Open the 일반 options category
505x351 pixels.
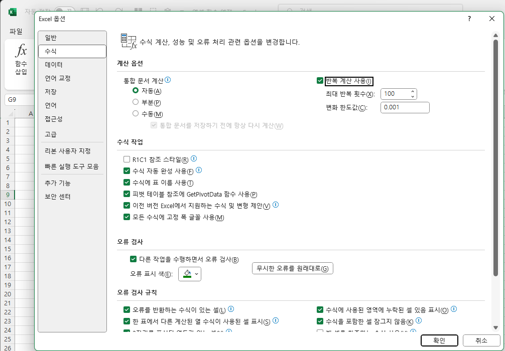coord(72,38)
